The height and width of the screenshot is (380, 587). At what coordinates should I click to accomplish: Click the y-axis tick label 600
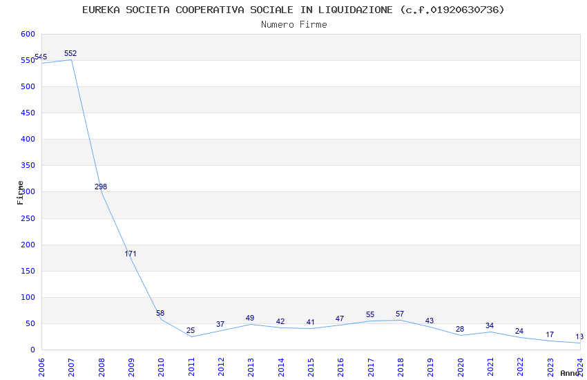[28, 34]
